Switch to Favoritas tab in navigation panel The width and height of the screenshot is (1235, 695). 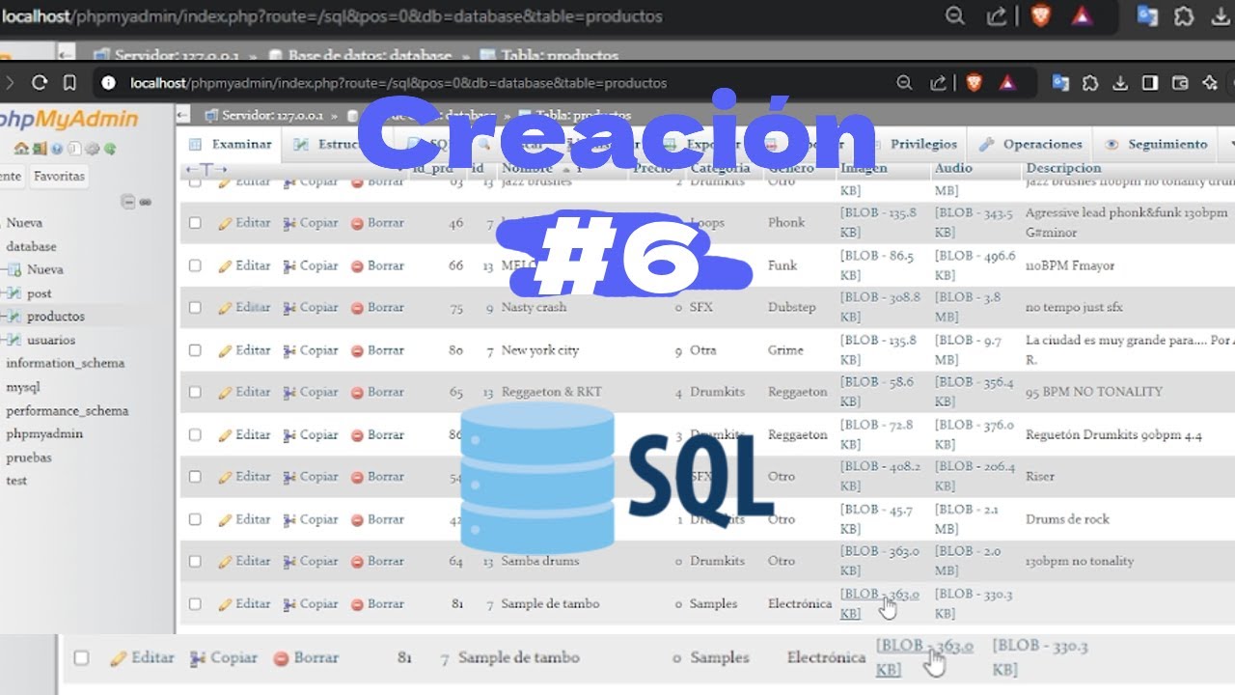pyautogui.click(x=59, y=177)
